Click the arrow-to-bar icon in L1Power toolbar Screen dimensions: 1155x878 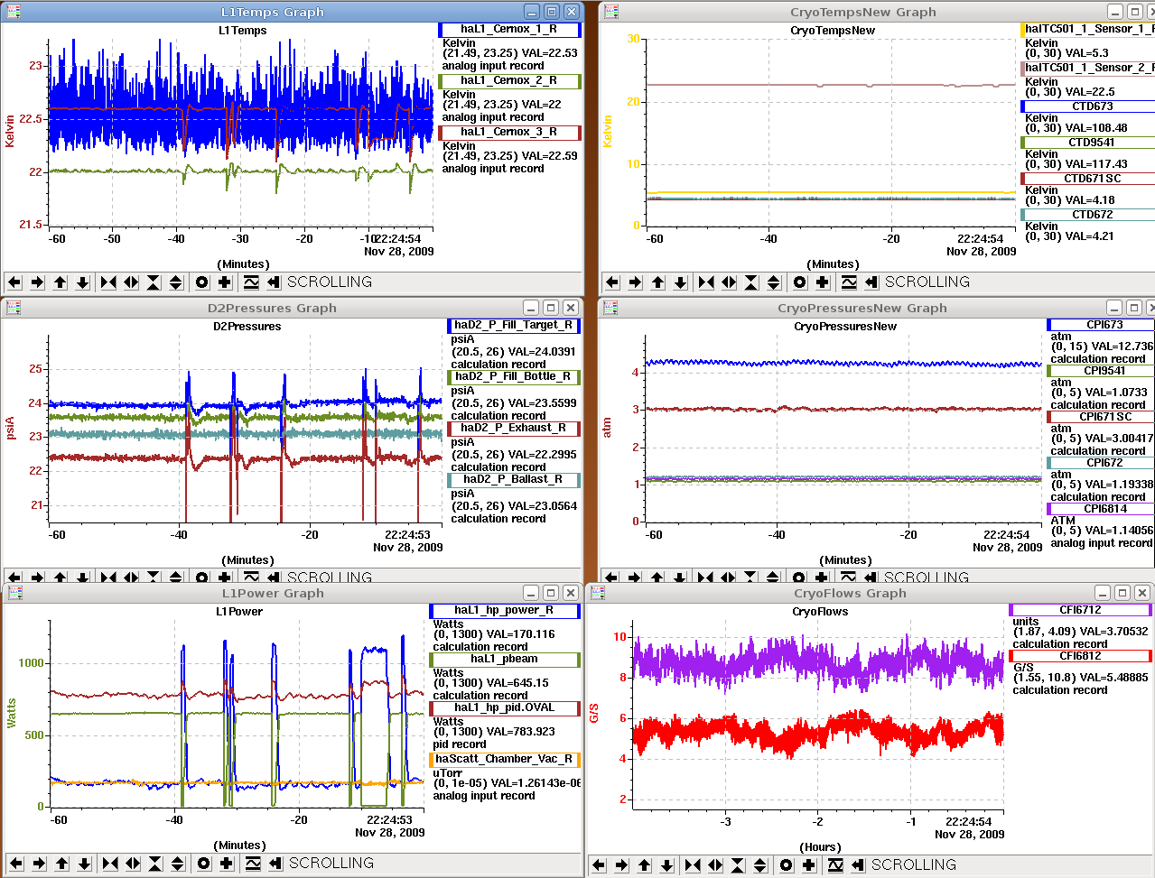pyautogui.click(x=275, y=864)
